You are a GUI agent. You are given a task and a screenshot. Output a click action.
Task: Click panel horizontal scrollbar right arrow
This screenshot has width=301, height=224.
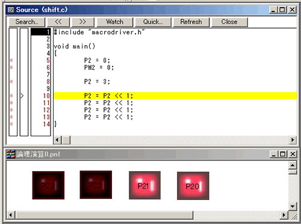click(284, 215)
